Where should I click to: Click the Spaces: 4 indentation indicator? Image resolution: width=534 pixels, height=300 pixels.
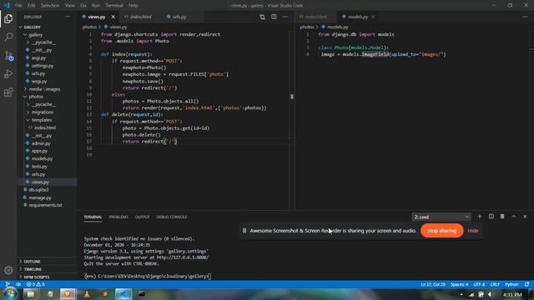(459, 284)
